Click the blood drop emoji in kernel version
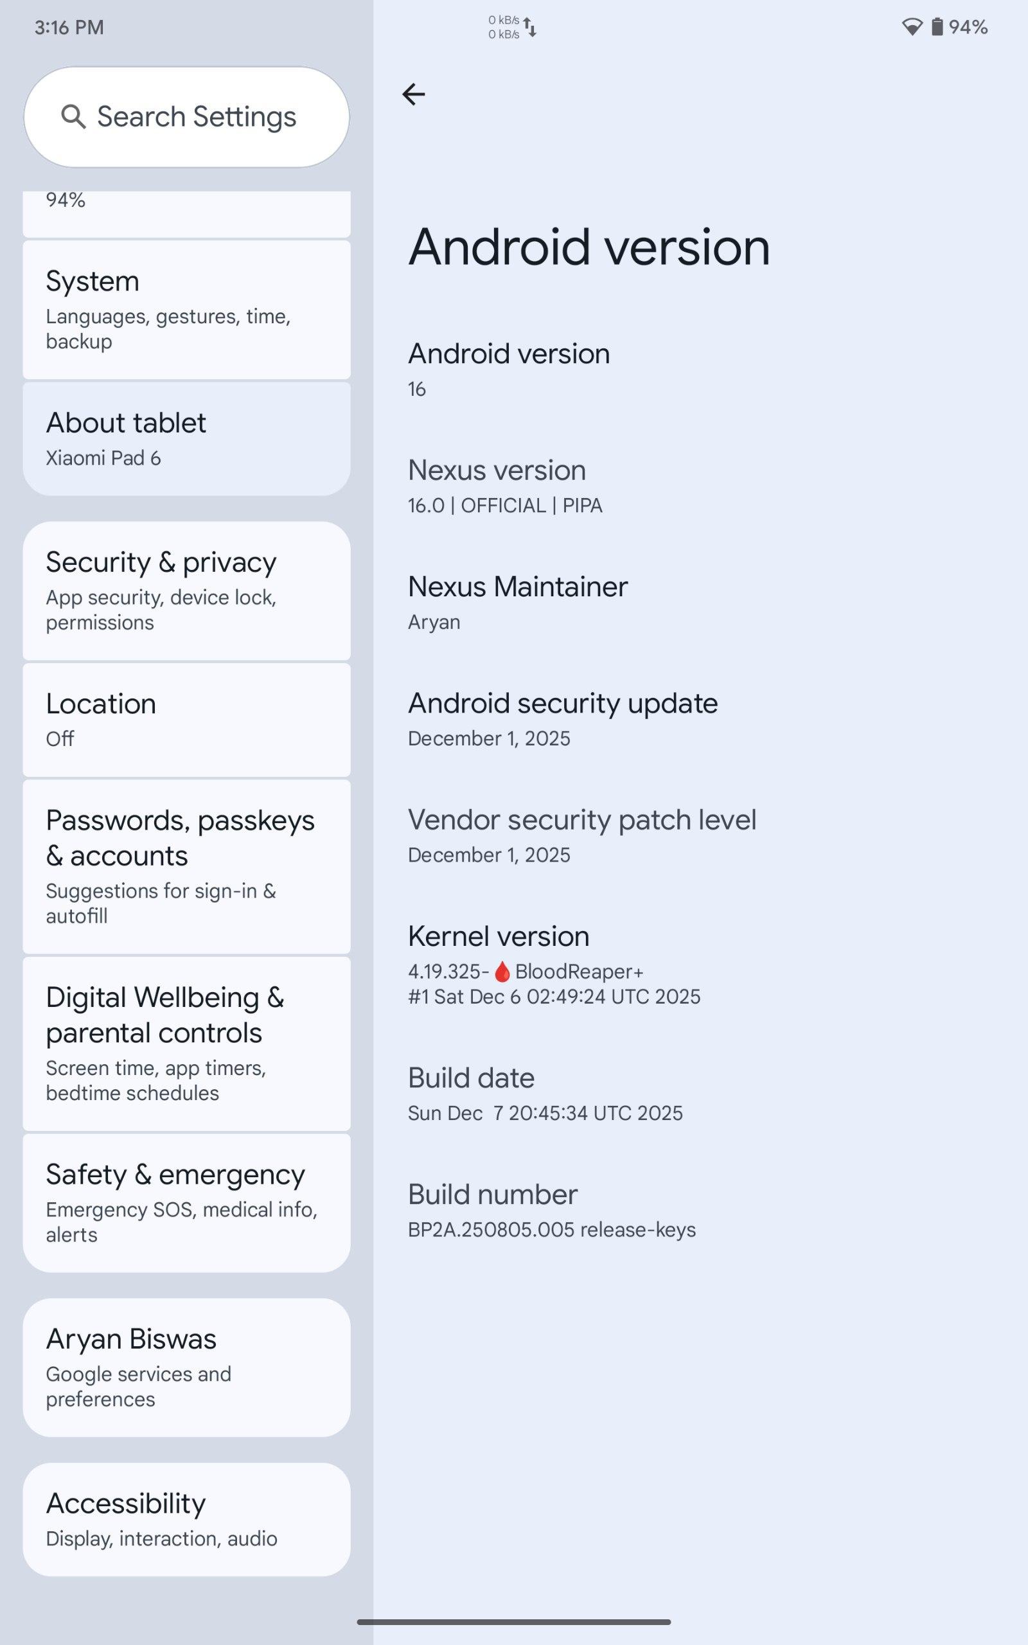1028x1645 pixels. [x=502, y=972]
